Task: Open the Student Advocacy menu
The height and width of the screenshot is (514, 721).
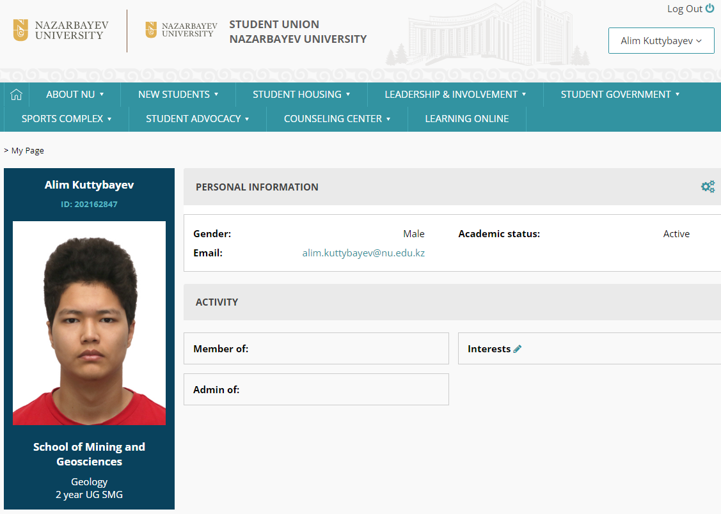Action: (x=198, y=119)
